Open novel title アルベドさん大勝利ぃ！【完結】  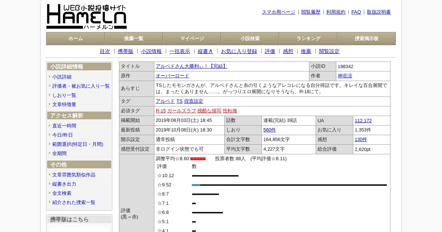click(x=192, y=66)
